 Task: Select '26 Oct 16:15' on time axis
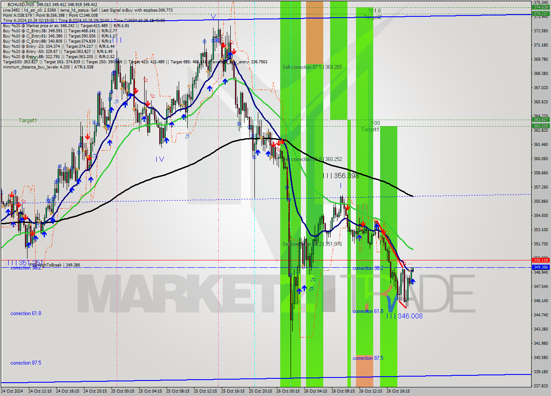398,391
